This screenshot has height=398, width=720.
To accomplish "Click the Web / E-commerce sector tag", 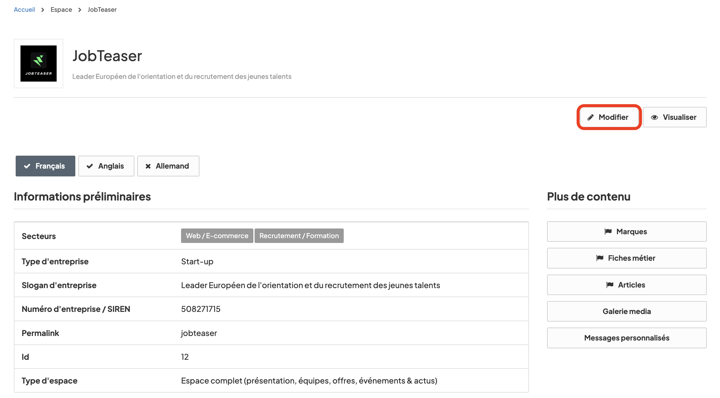I will 217,236.
